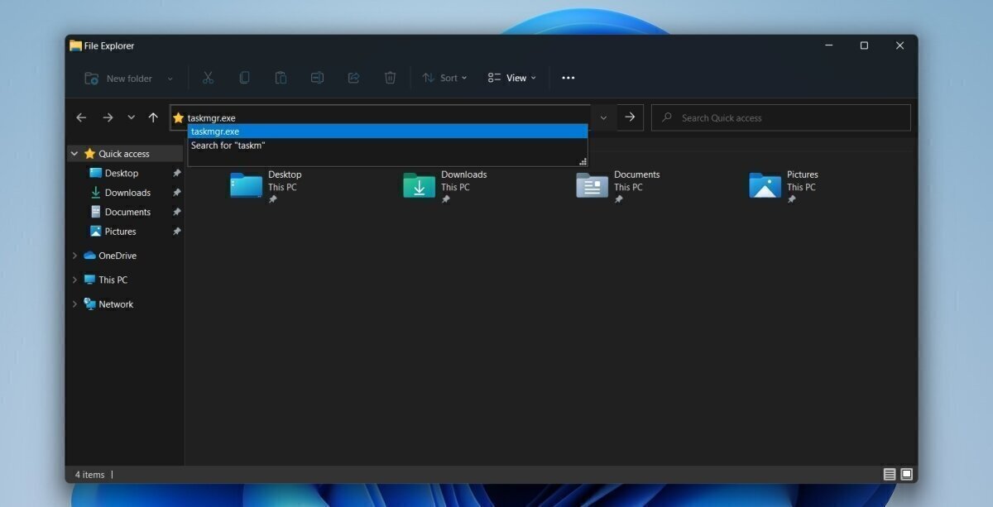Paste using the clipboard toolbar icon
Viewport: 993px width, 507px height.
point(281,77)
